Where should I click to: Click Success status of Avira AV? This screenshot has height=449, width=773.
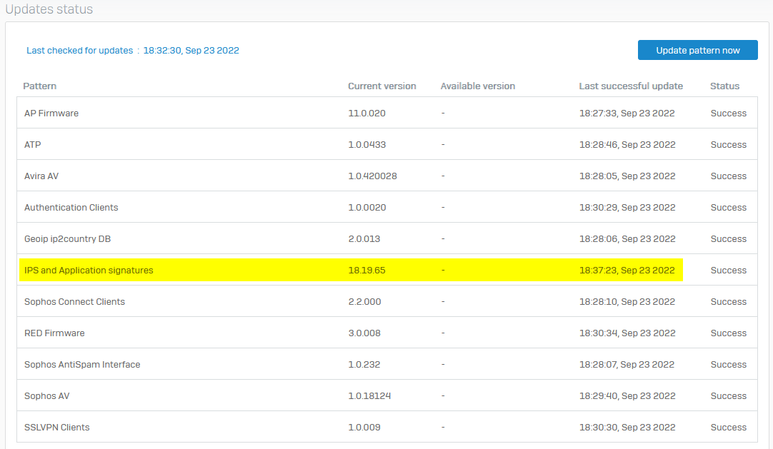coord(728,176)
